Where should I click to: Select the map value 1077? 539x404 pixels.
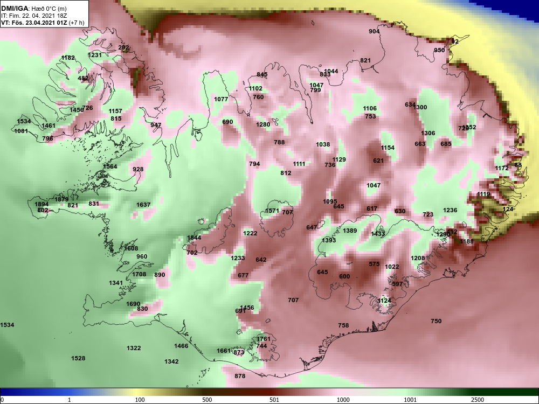click(x=221, y=99)
